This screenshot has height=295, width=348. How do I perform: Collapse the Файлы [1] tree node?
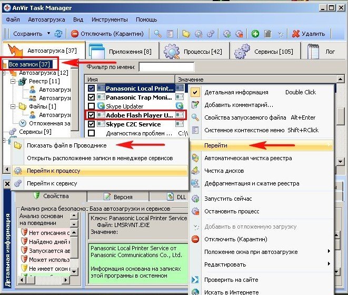[x=13, y=106]
